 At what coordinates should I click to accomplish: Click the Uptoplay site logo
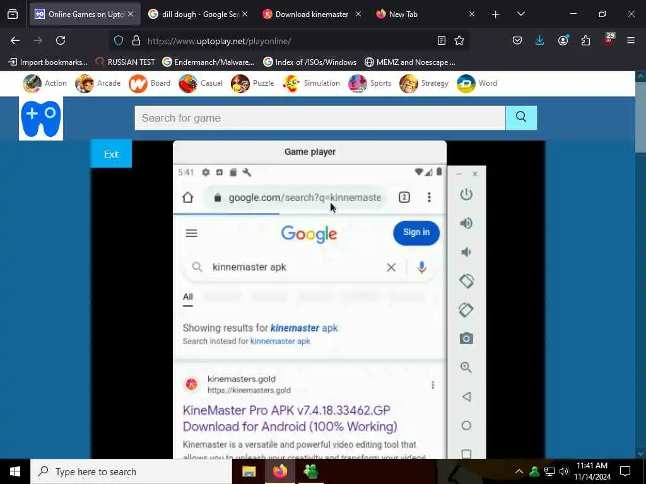(x=41, y=118)
